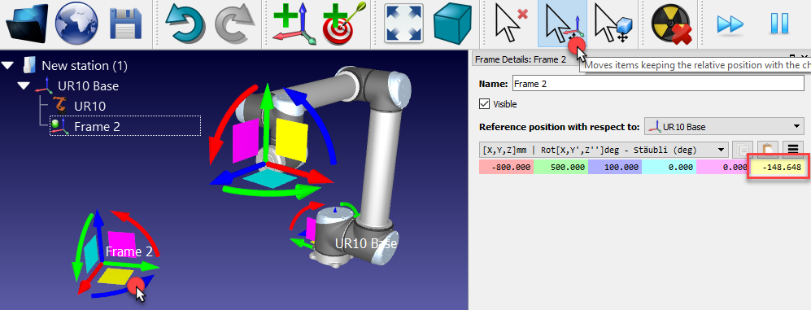
Task: Switch to the isometric cube view
Action: tap(452, 24)
